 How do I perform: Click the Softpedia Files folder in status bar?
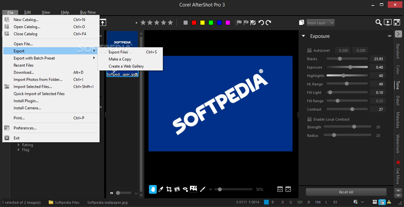(x=64, y=202)
